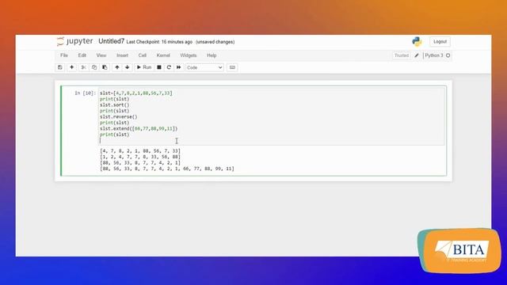The height and width of the screenshot is (285, 507).
Task: Click the unsaved changes status text
Action: coord(215,42)
